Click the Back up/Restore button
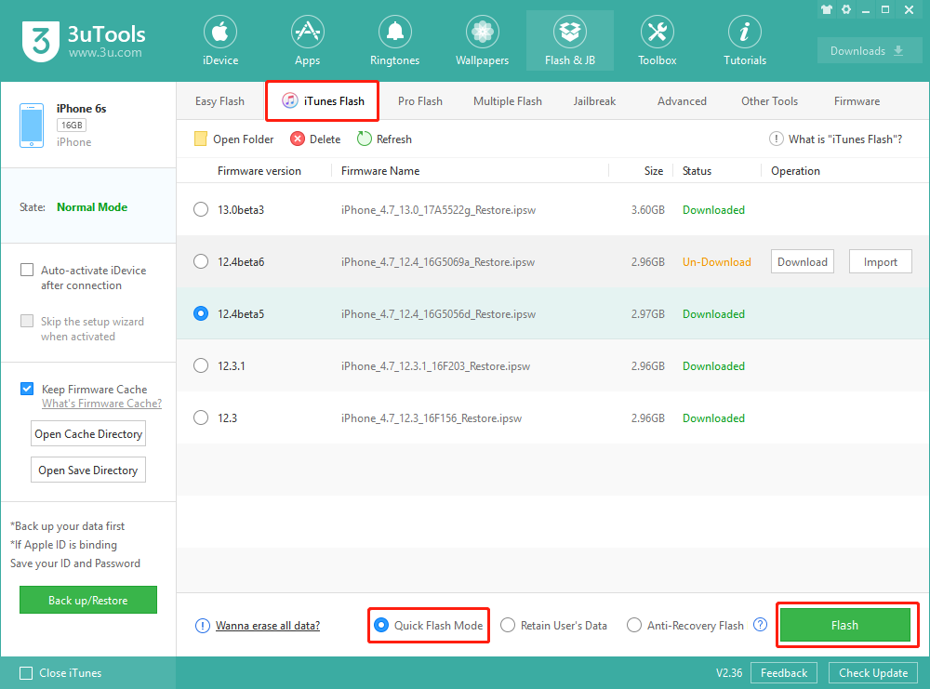 coord(88,600)
